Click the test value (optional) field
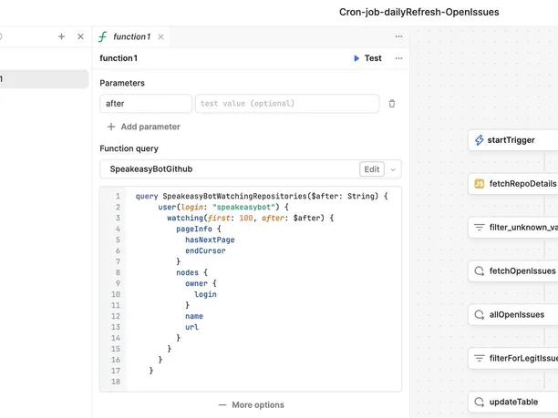This screenshot has width=558, height=418. coord(287,104)
